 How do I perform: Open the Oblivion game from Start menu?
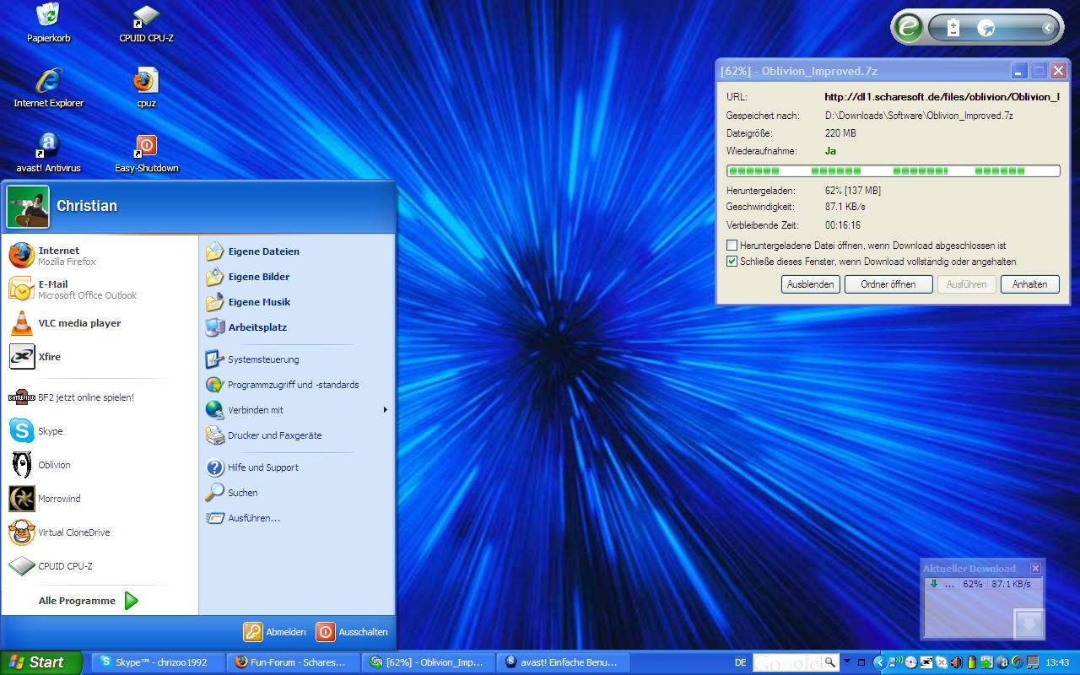pos(54,465)
